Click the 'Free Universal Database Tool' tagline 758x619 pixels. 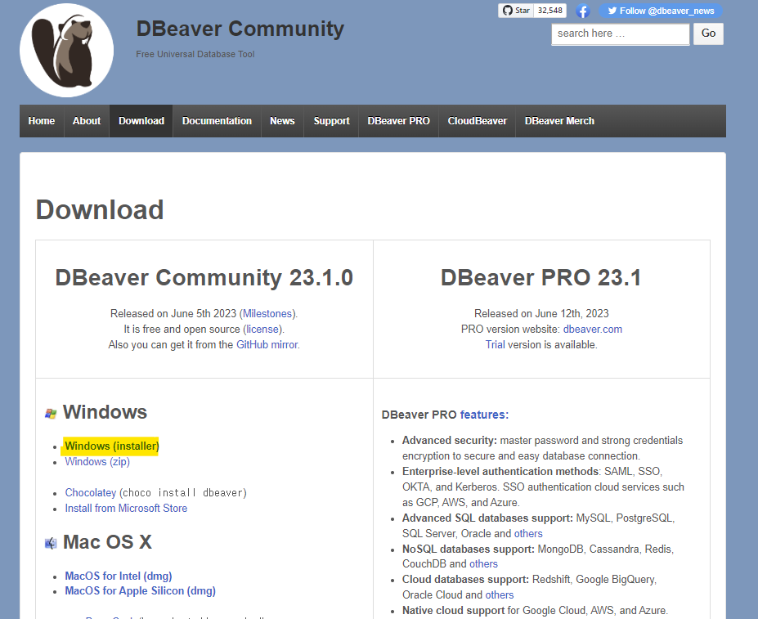pyautogui.click(x=195, y=54)
